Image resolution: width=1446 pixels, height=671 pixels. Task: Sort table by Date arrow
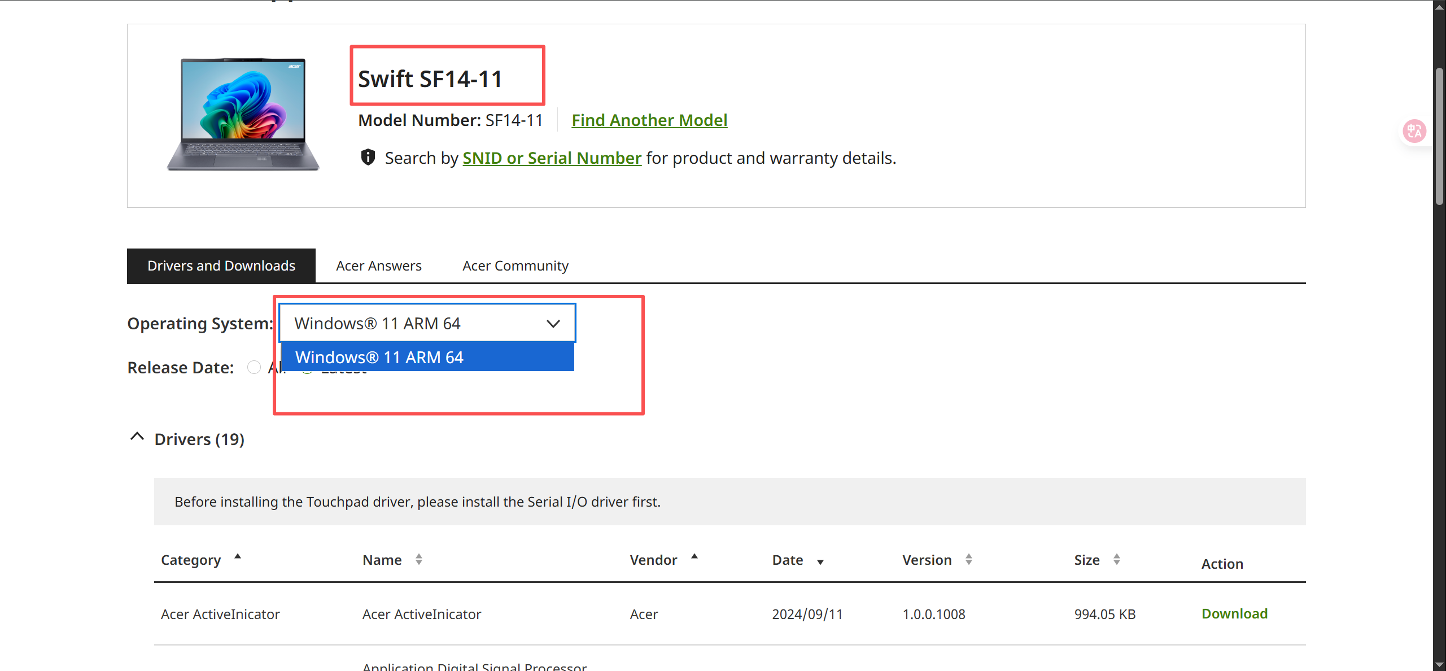[x=820, y=562]
